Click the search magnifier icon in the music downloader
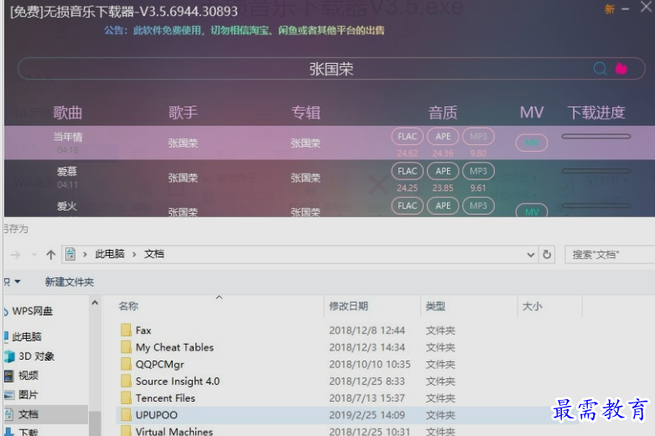The width and height of the screenshot is (655, 436). [600, 69]
